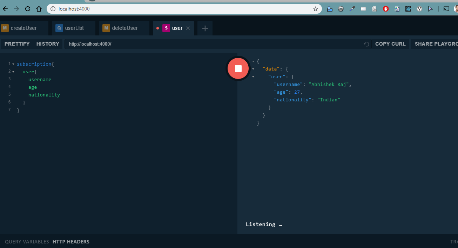Click the PRETTIFY button
458x248 pixels.
pyautogui.click(x=16, y=44)
